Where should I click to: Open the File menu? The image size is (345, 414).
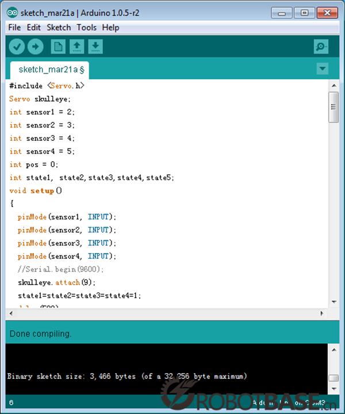pos(14,27)
